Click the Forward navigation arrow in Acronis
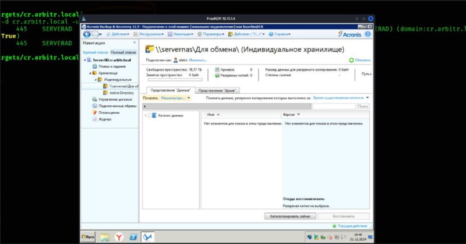The image size is (466, 244). pos(96,34)
